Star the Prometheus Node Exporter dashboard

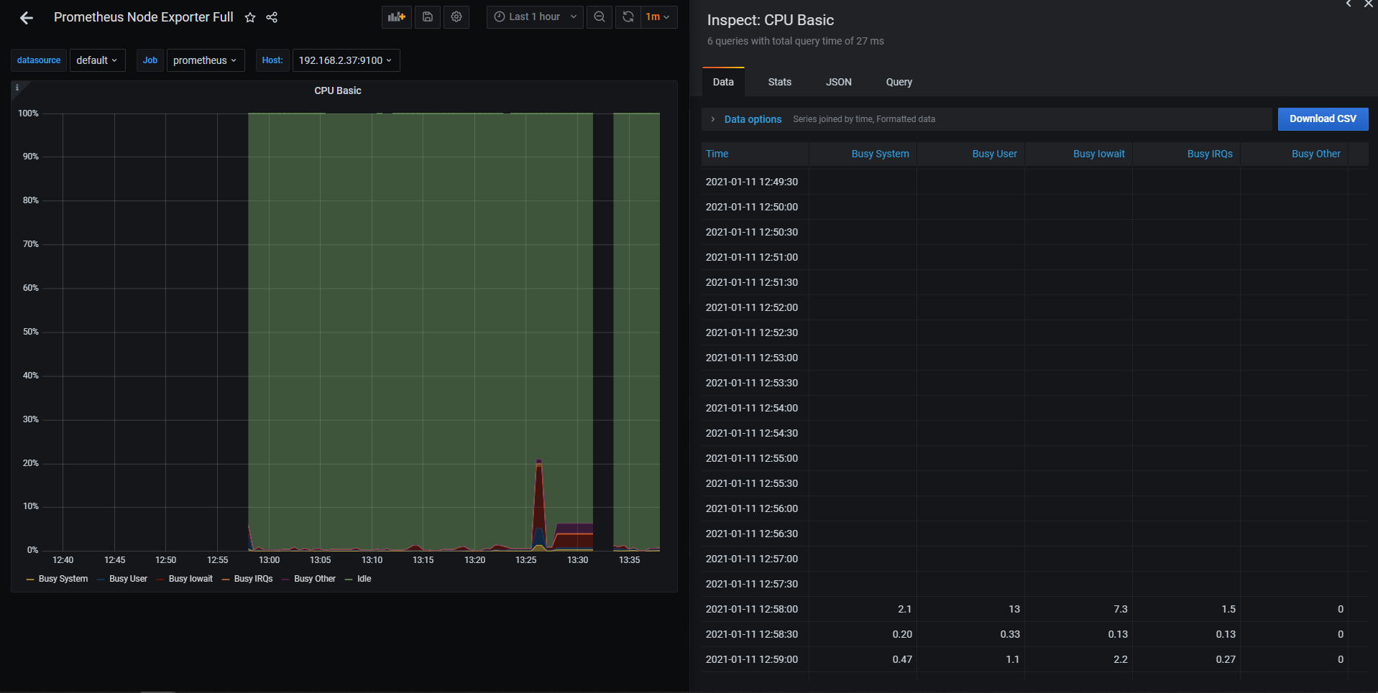[250, 17]
